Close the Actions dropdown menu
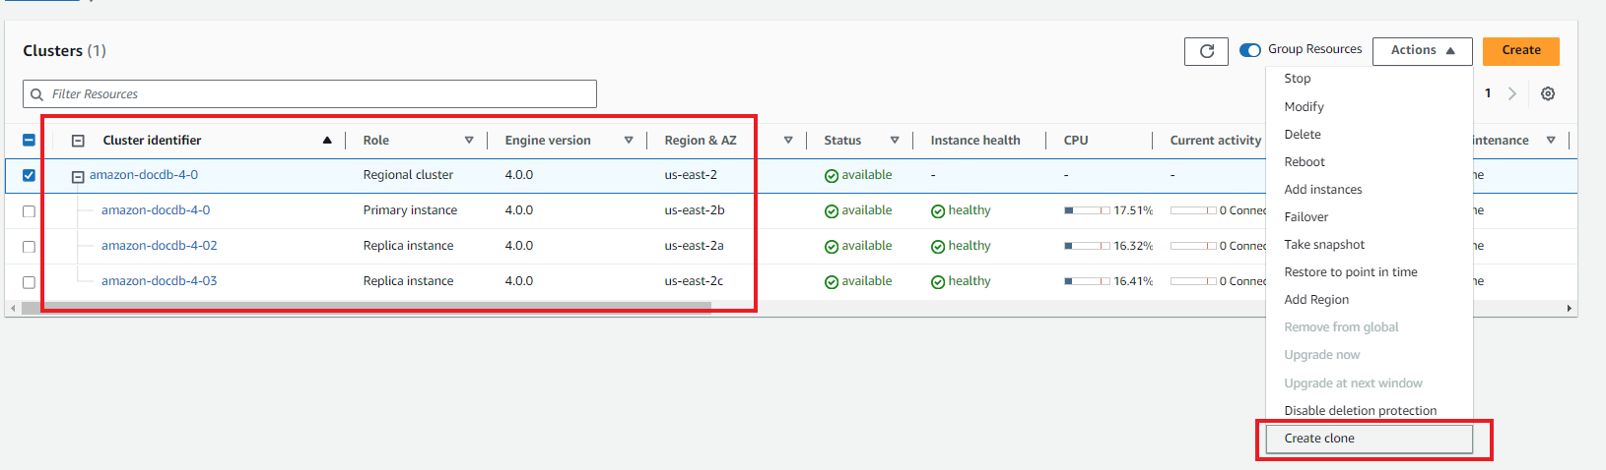The height and width of the screenshot is (470, 1606). (1422, 51)
